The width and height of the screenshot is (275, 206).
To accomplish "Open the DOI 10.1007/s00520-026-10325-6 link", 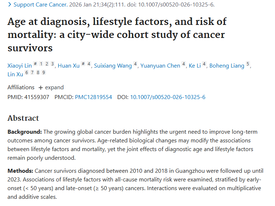I will tap(168, 97).
